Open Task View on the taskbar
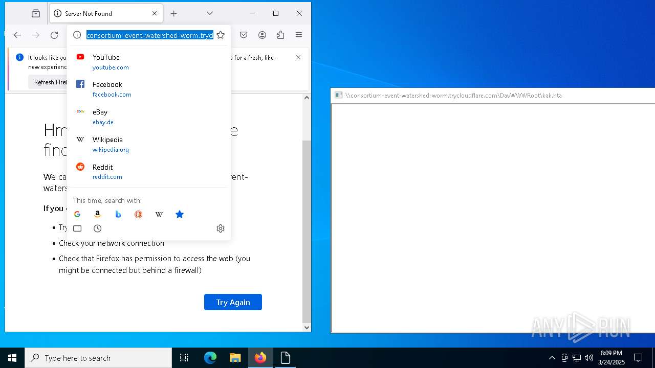The height and width of the screenshot is (368, 655). (184, 358)
